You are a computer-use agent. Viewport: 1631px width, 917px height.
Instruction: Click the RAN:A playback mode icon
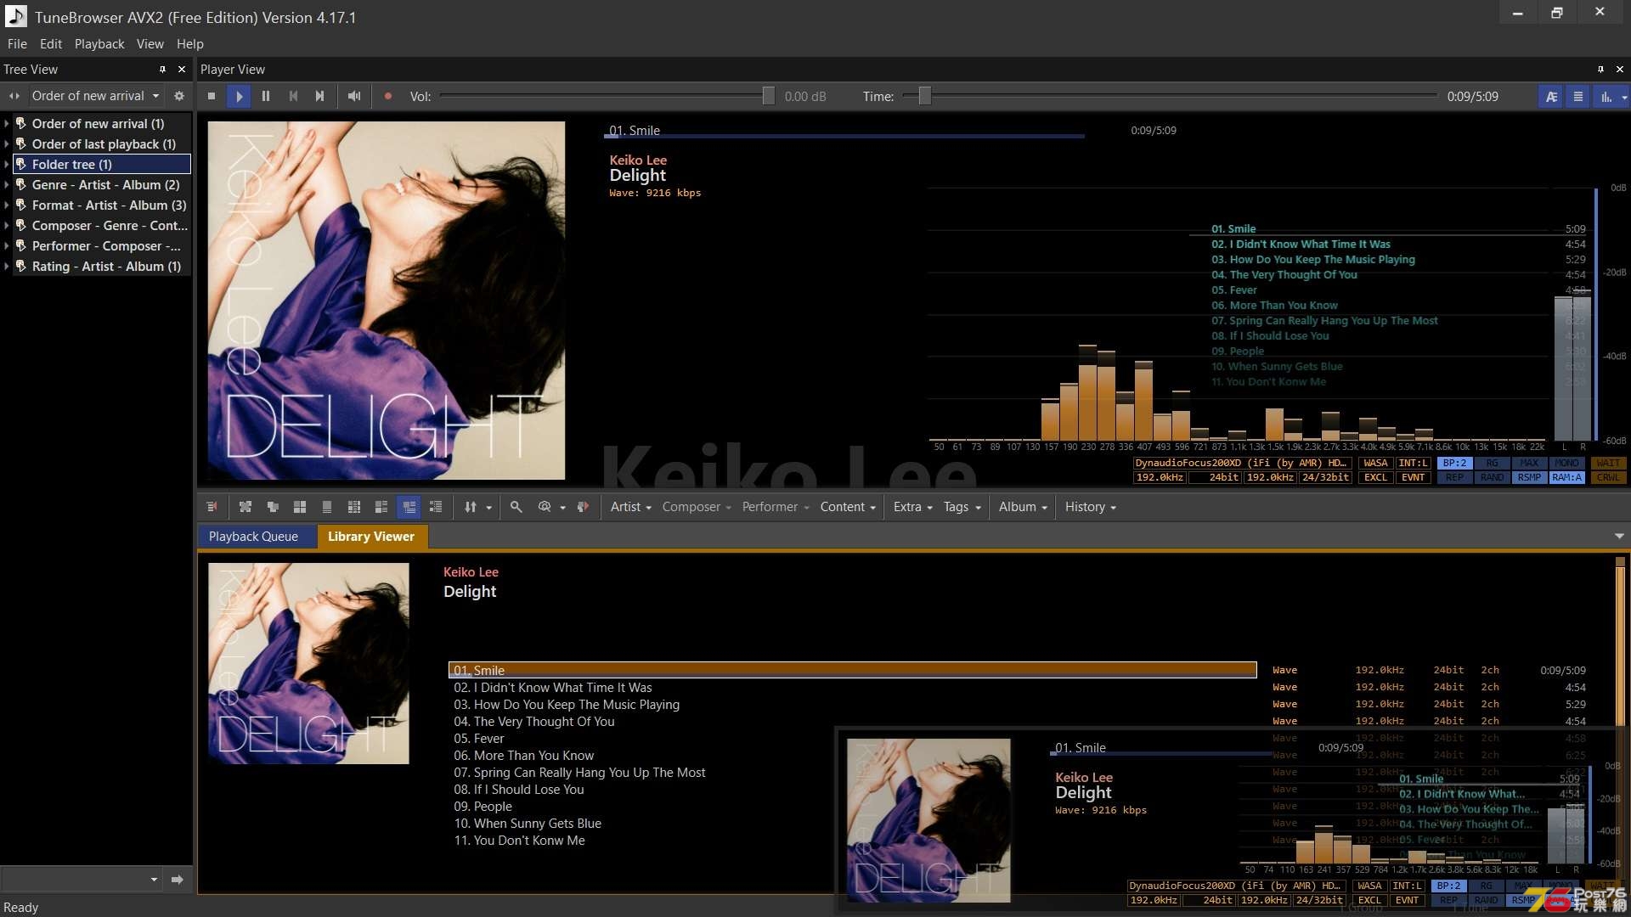click(x=1565, y=477)
